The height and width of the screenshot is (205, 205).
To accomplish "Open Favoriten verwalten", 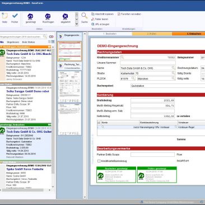I will tap(129, 14).
